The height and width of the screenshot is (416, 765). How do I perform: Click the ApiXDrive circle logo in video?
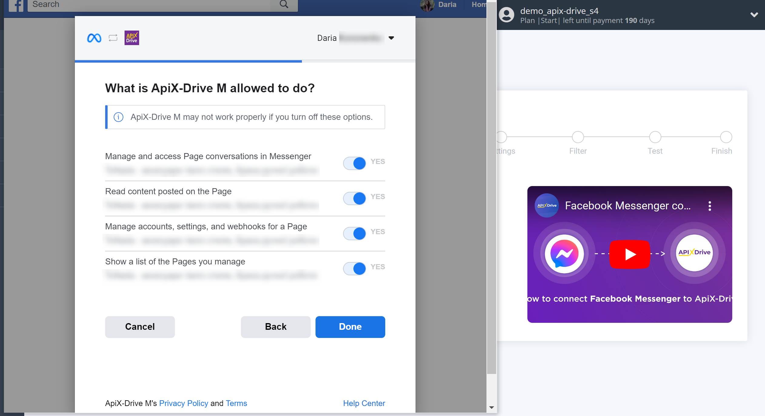point(694,253)
